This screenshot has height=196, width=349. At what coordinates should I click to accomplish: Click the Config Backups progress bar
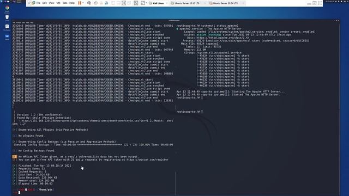click(x=99, y=145)
